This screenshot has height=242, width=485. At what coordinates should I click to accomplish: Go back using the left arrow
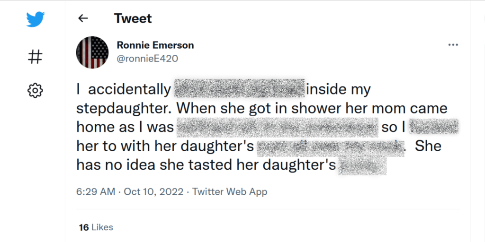click(x=83, y=18)
